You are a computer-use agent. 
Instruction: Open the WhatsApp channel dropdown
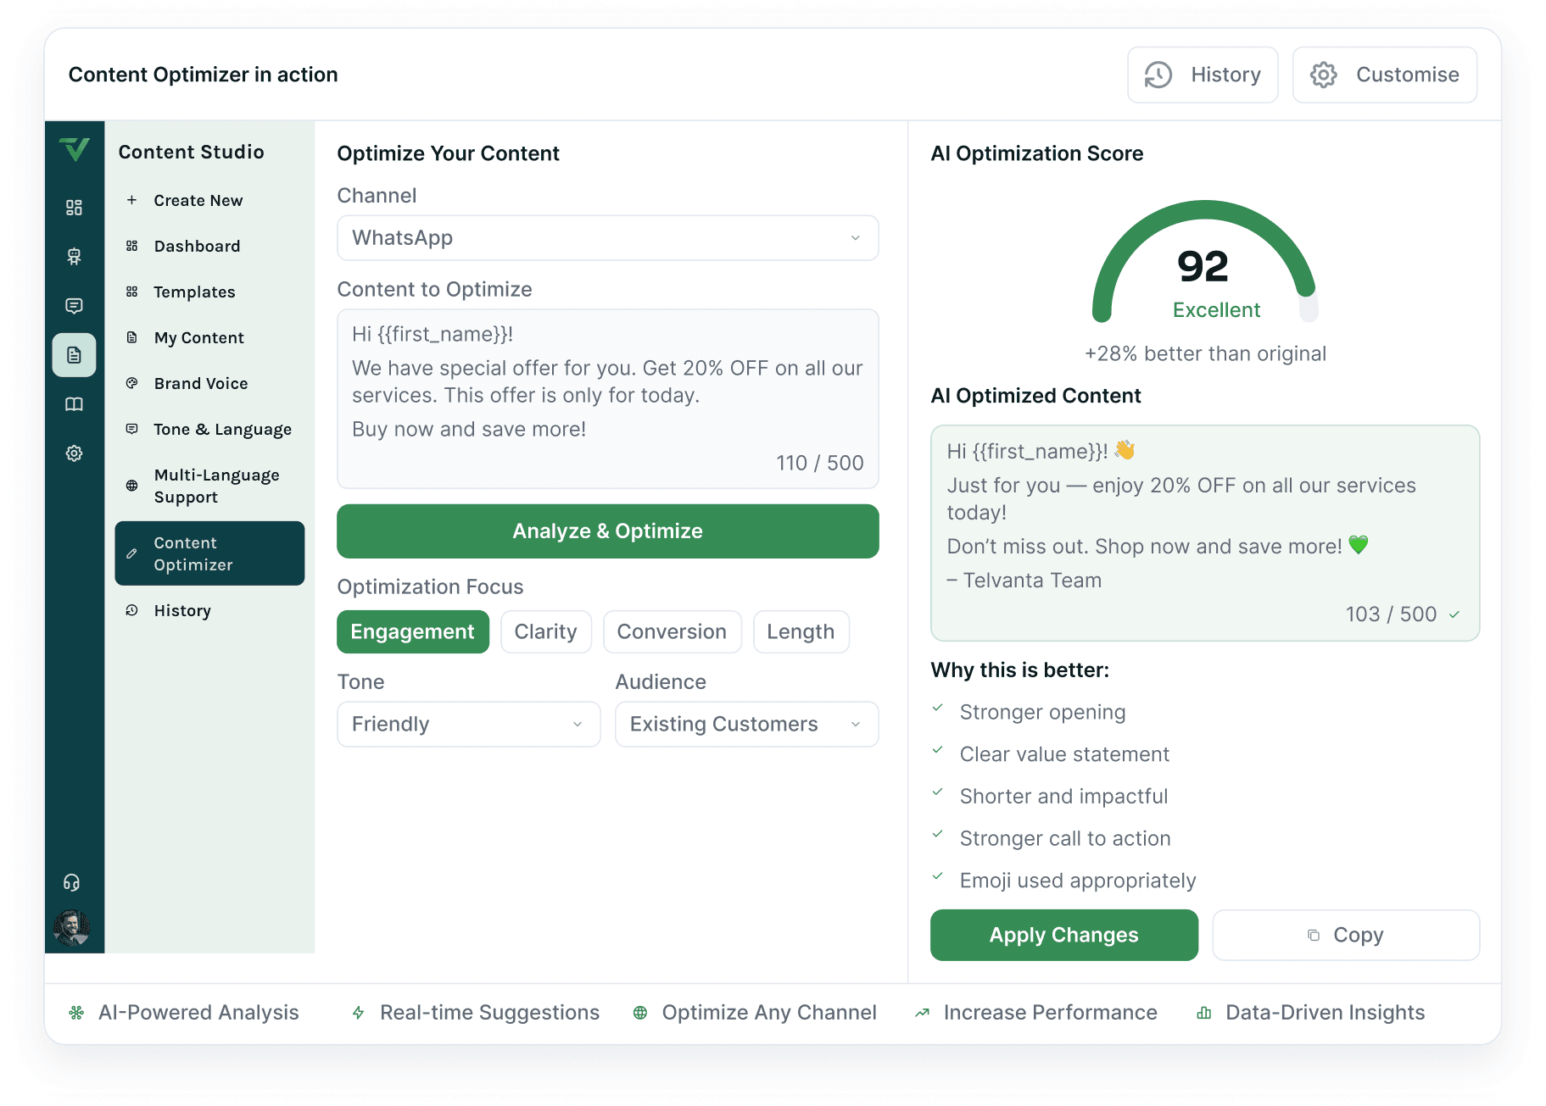pos(607,237)
